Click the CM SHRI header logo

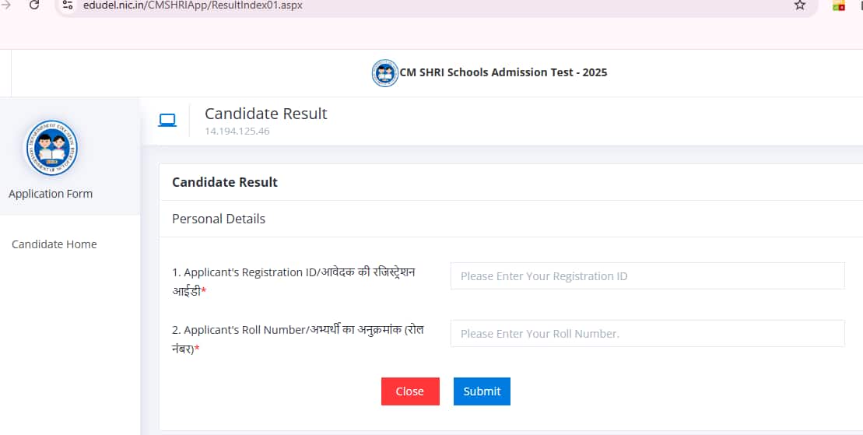click(x=384, y=72)
